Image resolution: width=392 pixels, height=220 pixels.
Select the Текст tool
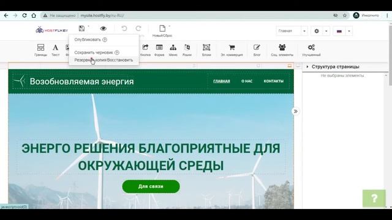point(55,50)
